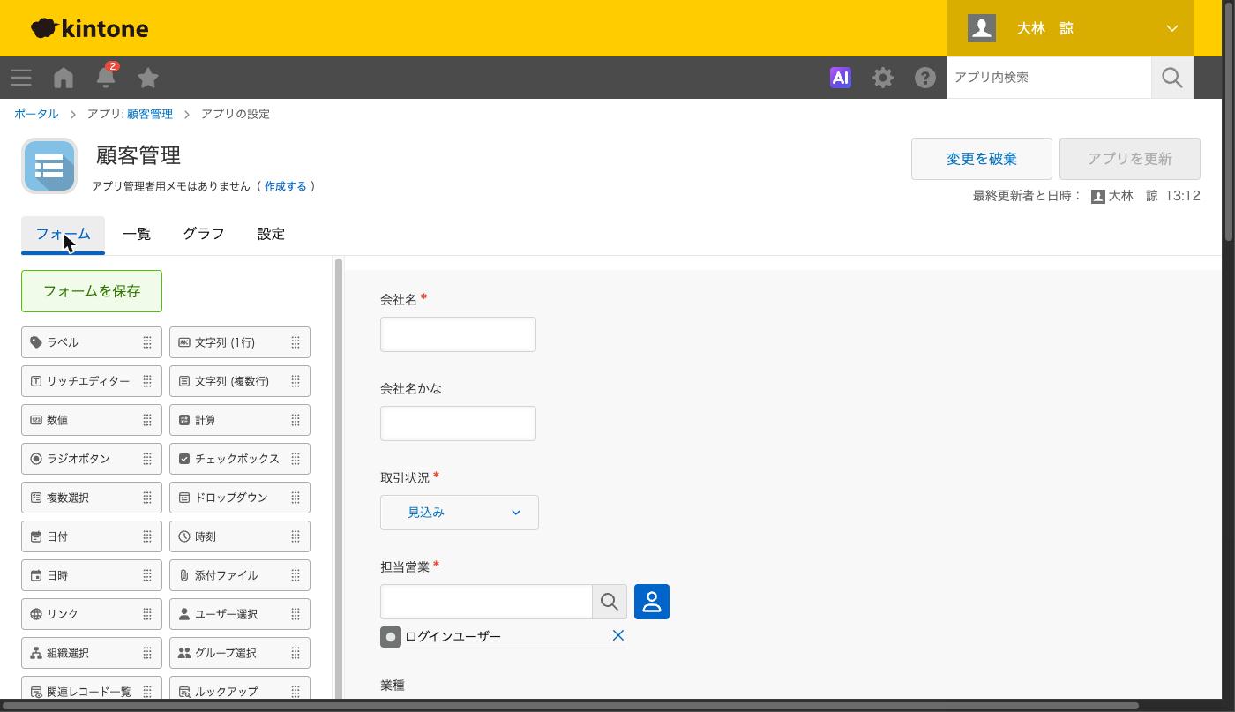Open the 取引状況 dropdown showing 見込み
The height and width of the screenshot is (712, 1235).
point(460,513)
